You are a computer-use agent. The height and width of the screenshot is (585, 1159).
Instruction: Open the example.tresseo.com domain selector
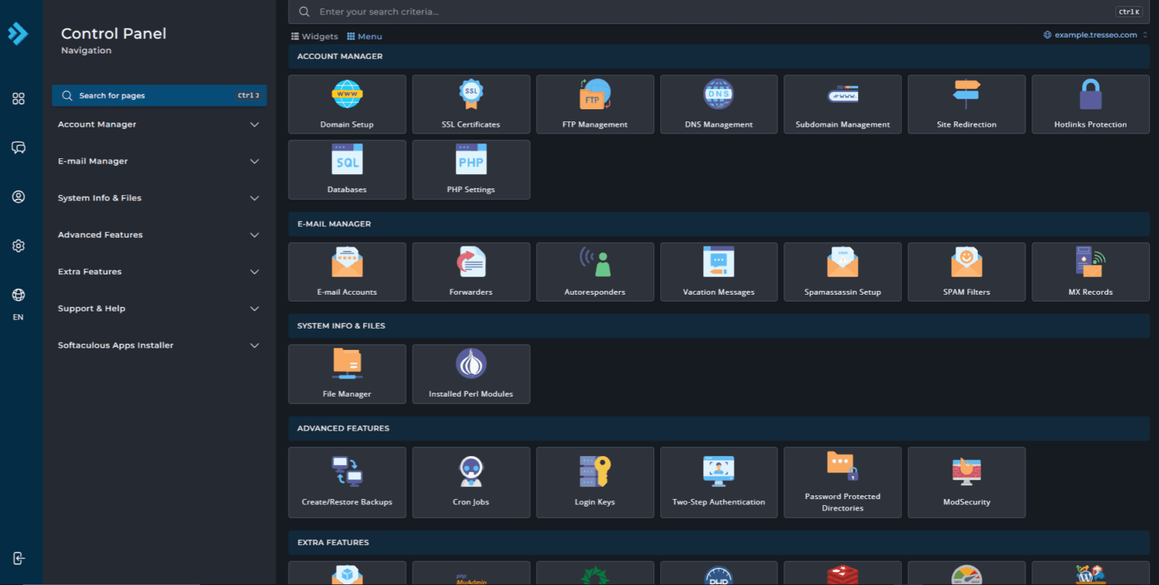1096,35
